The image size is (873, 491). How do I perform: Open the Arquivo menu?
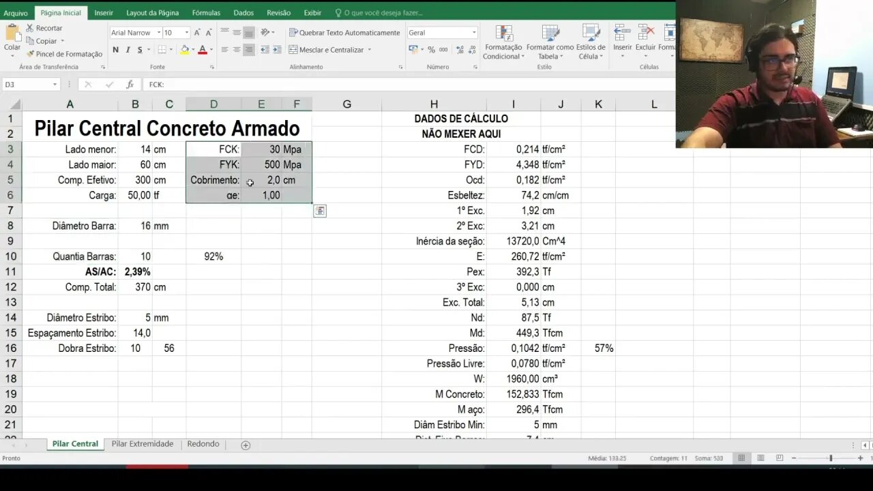[x=16, y=13]
